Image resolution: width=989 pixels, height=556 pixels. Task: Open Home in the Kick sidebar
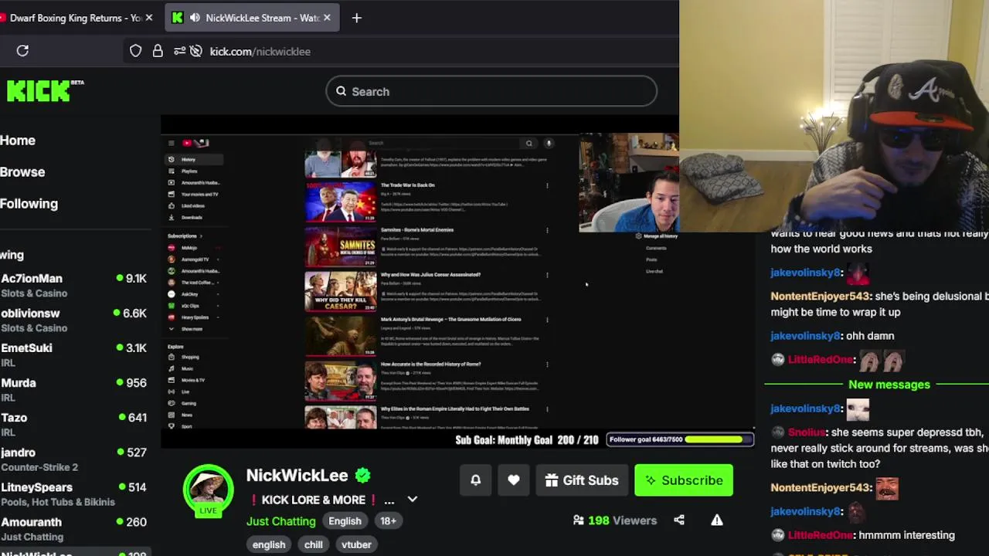click(18, 141)
